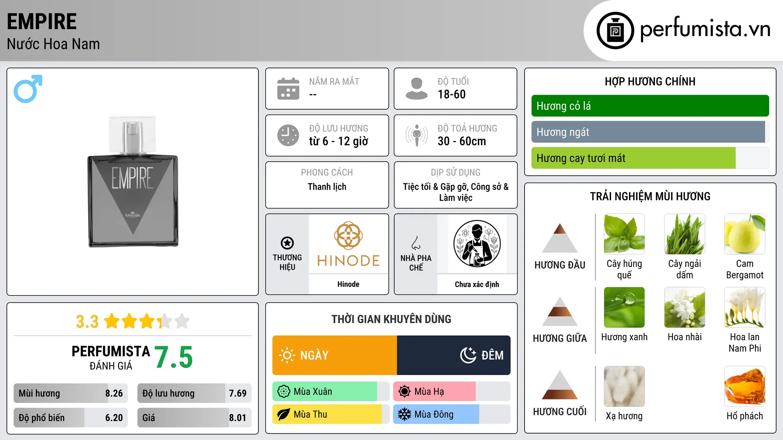Click the 3.3 rating number
Image resolution: width=783 pixels, height=440 pixels.
click(87, 322)
